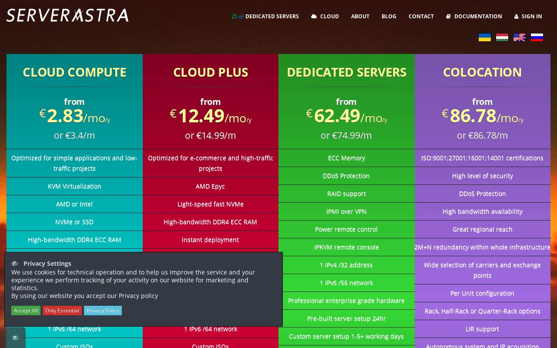Screen dimensions: 557x348
Task: Accept all cookies
Action: 26,311
